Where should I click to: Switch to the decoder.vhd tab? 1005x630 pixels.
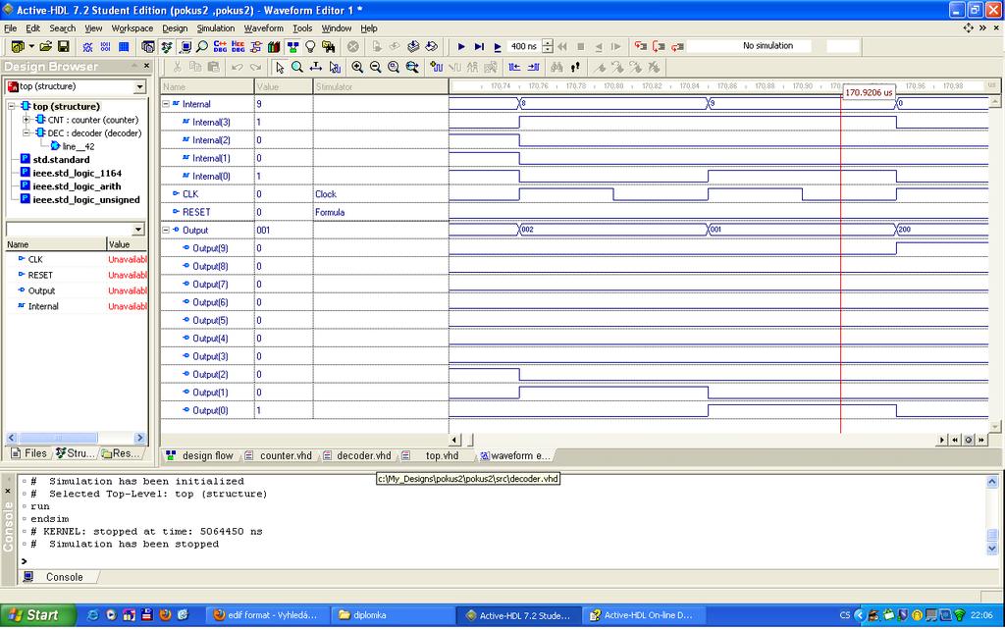[x=357, y=455]
